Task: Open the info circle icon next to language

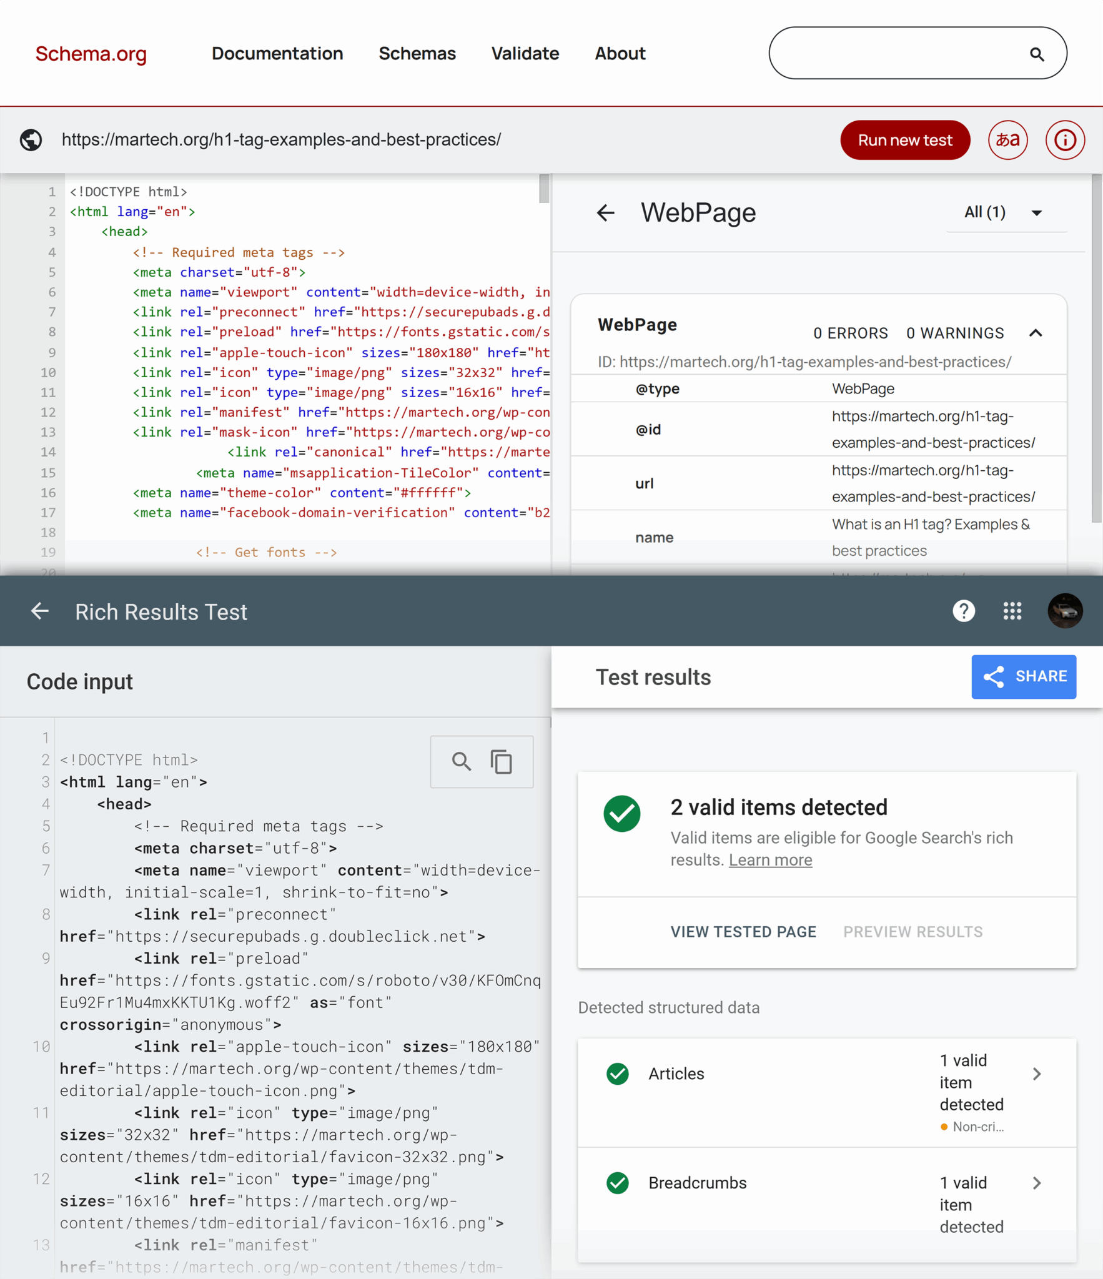Action: [1065, 140]
